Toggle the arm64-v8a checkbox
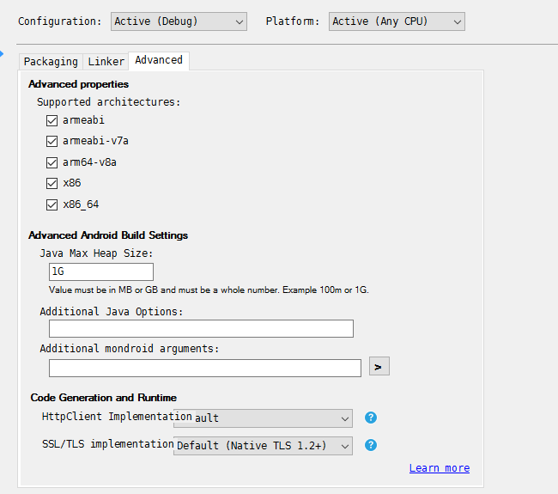 point(52,162)
